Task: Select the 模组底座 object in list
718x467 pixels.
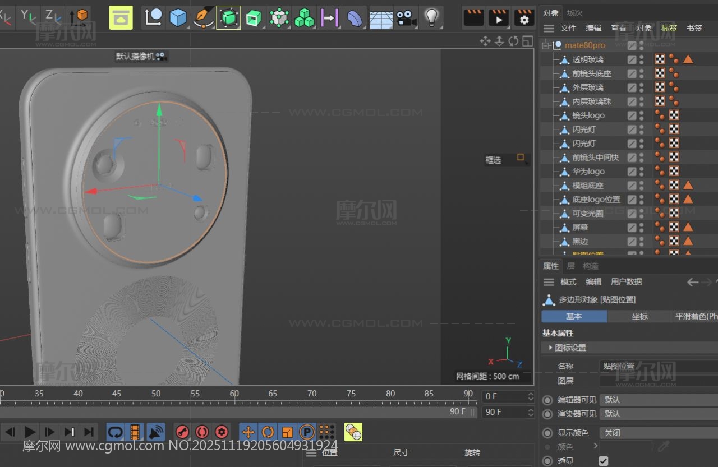Action: tap(587, 186)
